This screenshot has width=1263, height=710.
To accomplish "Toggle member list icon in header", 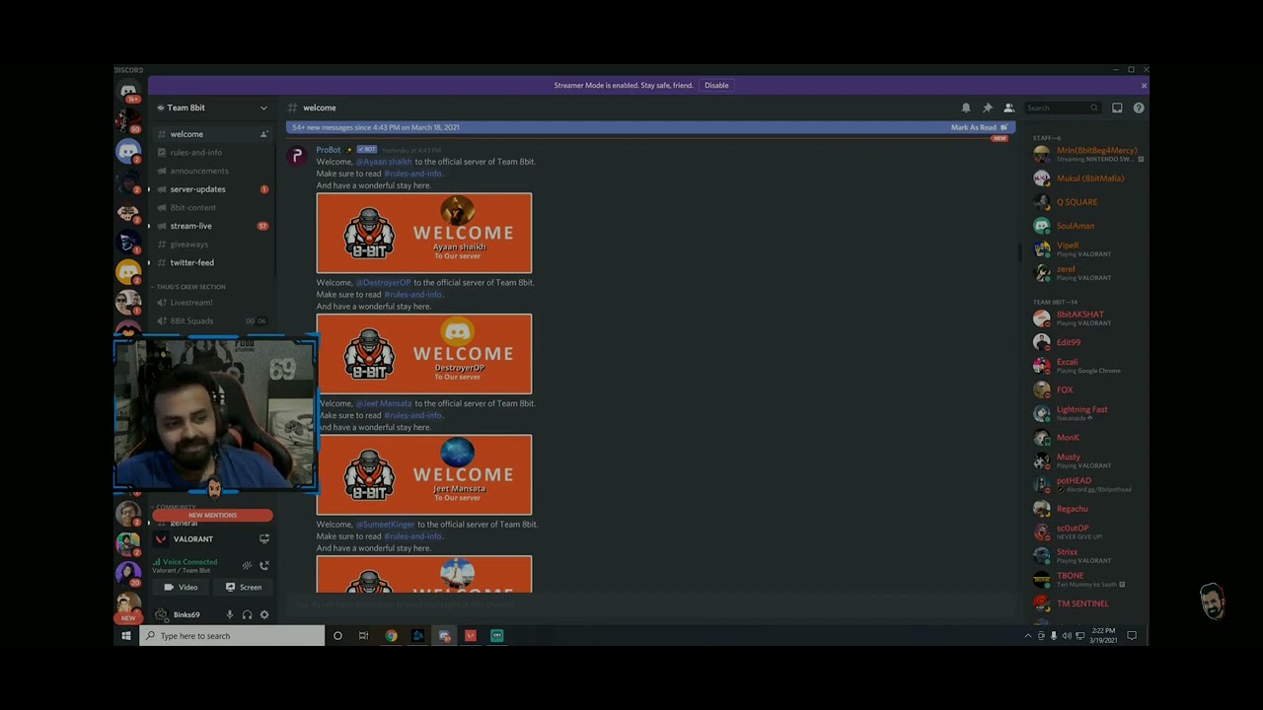I will tap(1008, 107).
